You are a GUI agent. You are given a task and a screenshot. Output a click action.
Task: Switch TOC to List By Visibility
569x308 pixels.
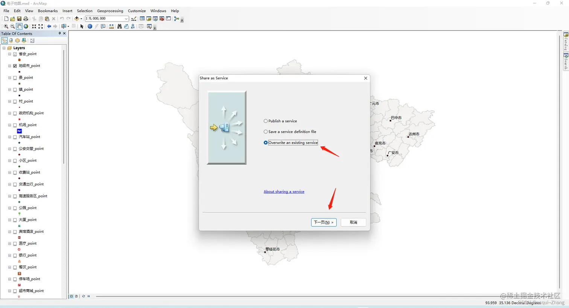pyautogui.click(x=18, y=41)
